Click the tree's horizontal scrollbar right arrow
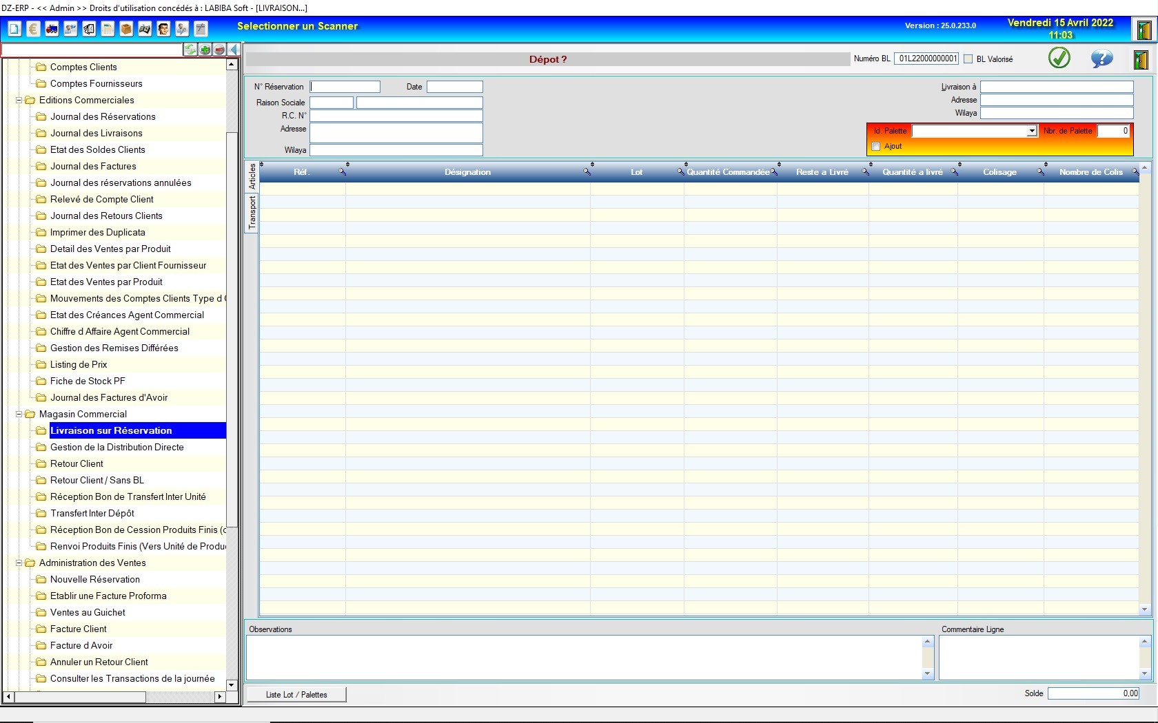The image size is (1158, 723). (220, 697)
